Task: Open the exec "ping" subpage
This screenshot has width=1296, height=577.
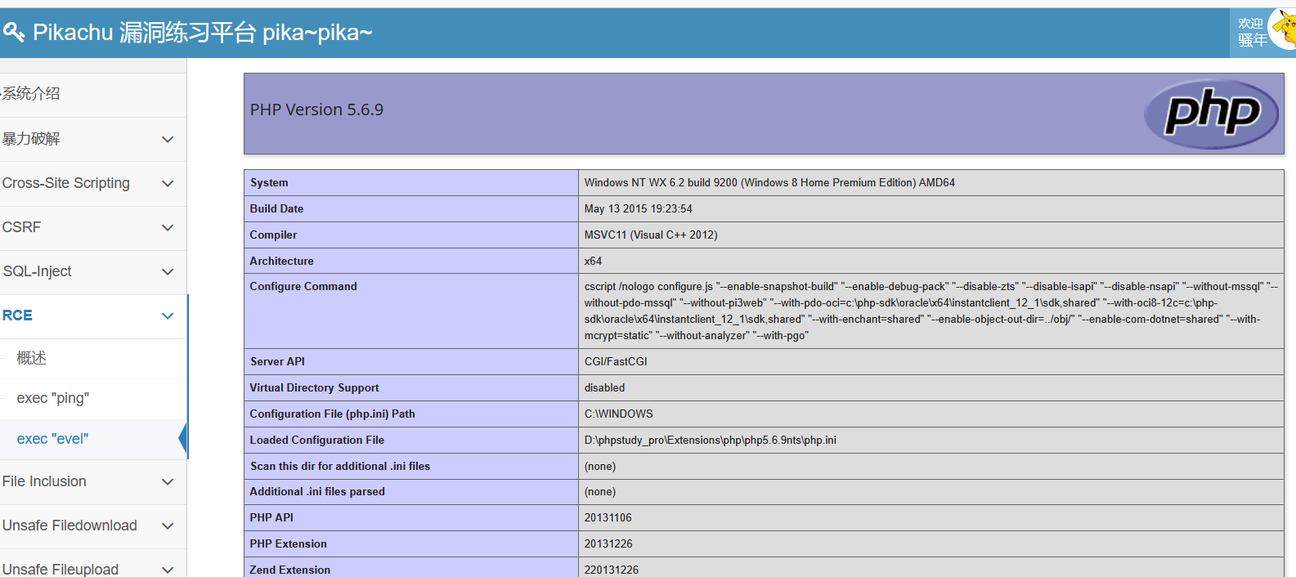Action: tap(93, 399)
